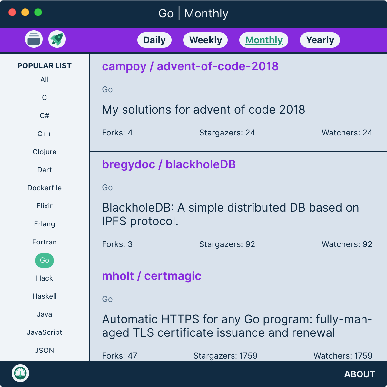Click the certmagic Automatic HTTPS description

237,326
